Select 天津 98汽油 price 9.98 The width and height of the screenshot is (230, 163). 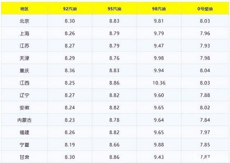click(159, 58)
